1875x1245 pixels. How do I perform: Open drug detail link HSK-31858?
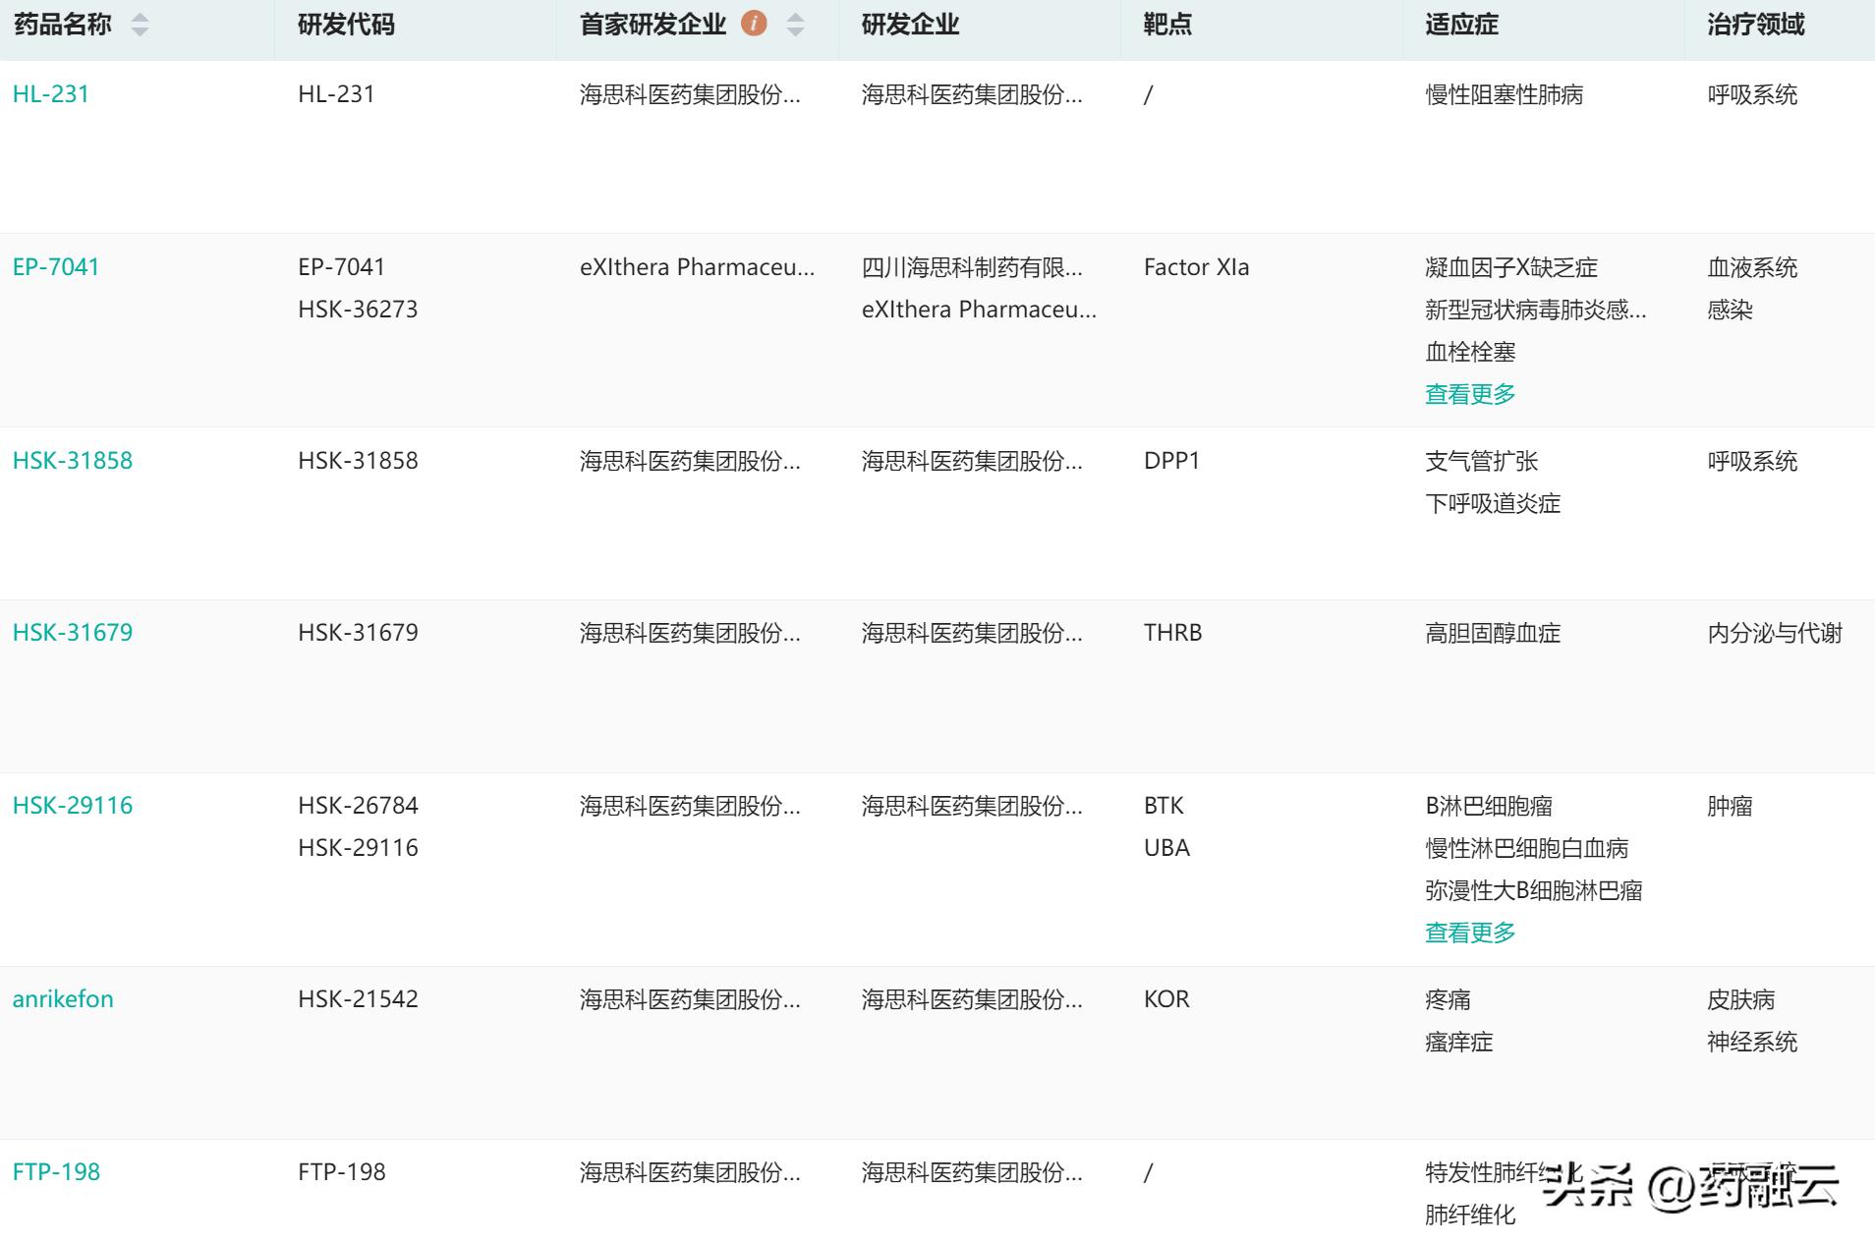72,460
